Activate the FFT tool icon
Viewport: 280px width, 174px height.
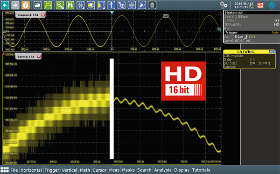coord(132,5)
